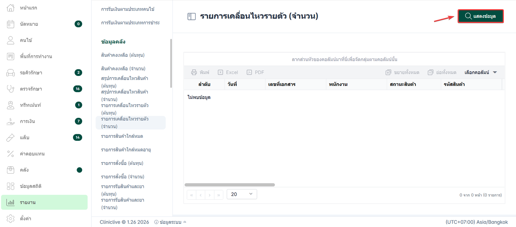The width and height of the screenshot is (516, 227).
Task: Click the sidebar panel icon beside page title
Action: pos(192,16)
